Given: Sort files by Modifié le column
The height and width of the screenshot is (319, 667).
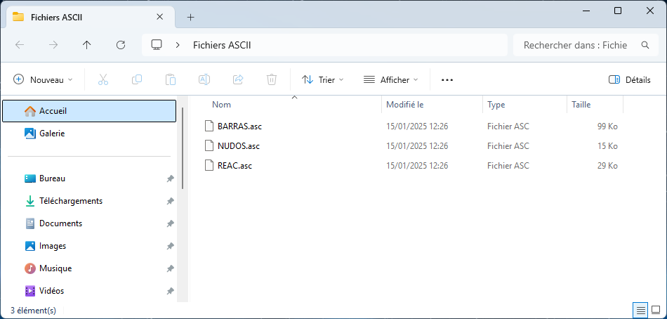Looking at the screenshot, I should 404,105.
